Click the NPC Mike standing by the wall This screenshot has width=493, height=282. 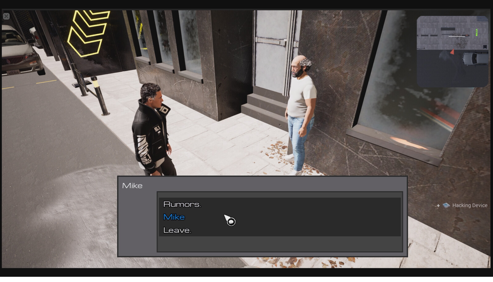click(x=300, y=108)
